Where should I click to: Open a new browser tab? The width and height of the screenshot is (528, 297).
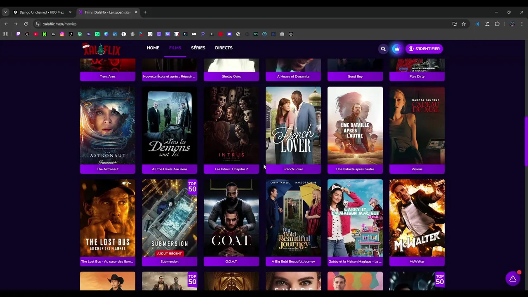[146, 12]
